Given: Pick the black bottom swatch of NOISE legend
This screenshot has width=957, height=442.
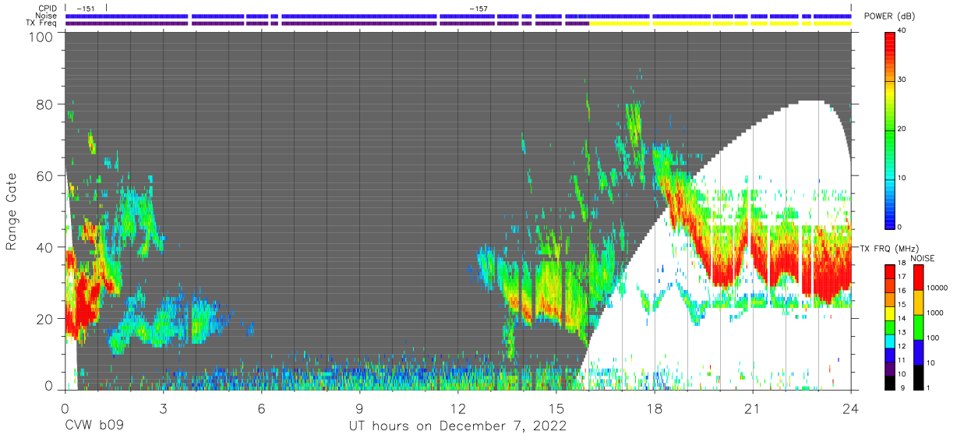Looking at the screenshot, I should (x=917, y=376).
